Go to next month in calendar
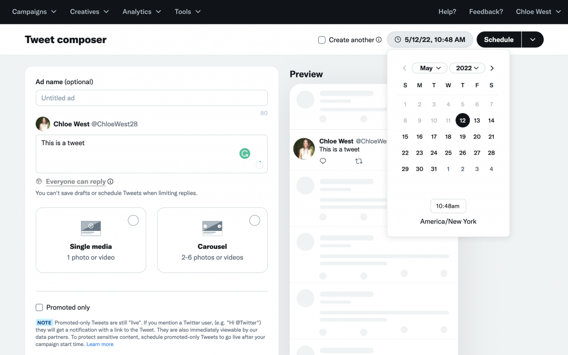 tap(492, 68)
